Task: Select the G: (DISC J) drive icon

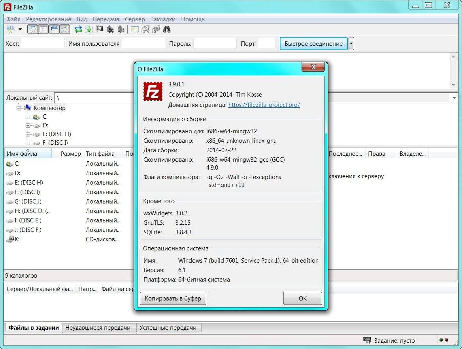Action: tap(10, 202)
